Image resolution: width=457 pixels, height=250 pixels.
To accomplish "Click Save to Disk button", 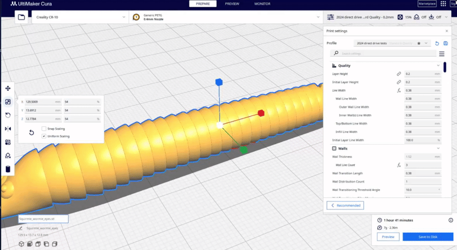I will pos(428,237).
